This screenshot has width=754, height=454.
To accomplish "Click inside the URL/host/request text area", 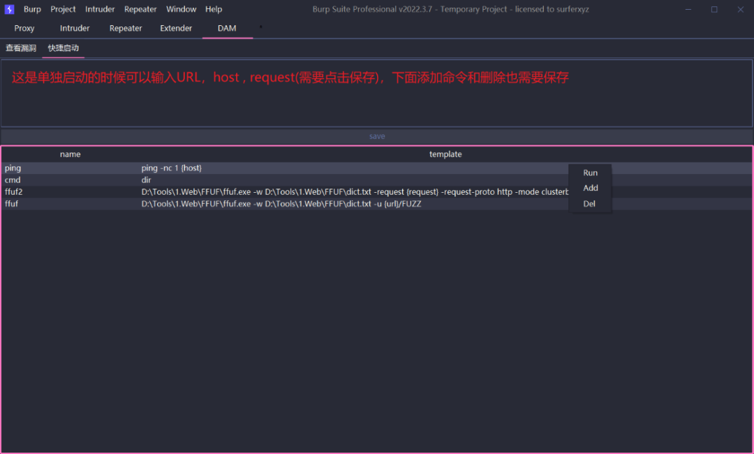I will tap(376, 94).
